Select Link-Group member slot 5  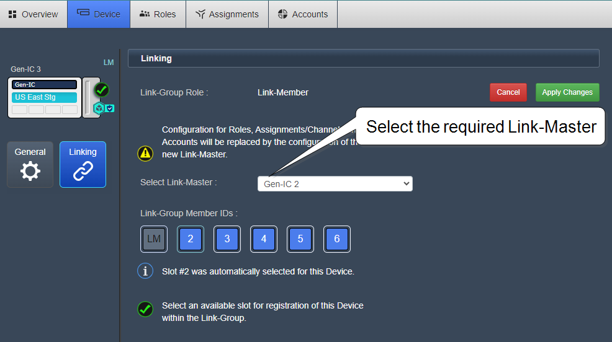(x=300, y=239)
